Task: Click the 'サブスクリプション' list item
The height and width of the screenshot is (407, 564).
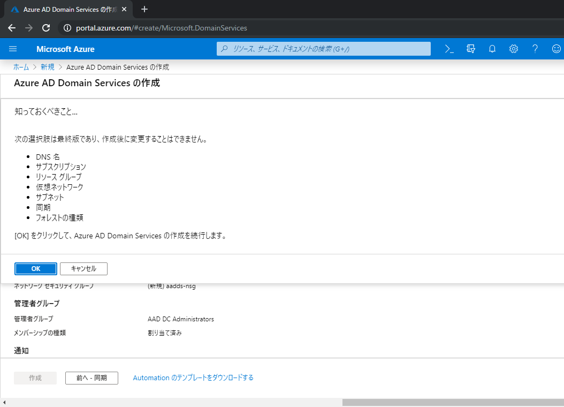Action: [61, 167]
